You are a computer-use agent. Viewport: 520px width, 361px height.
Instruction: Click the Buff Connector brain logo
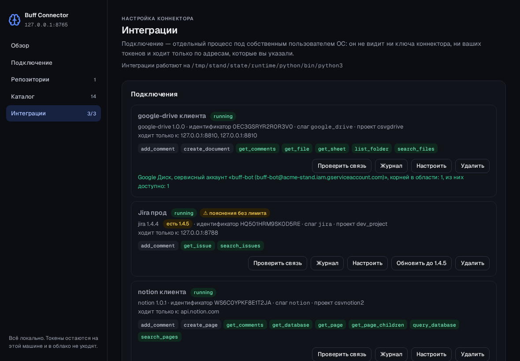pos(15,20)
